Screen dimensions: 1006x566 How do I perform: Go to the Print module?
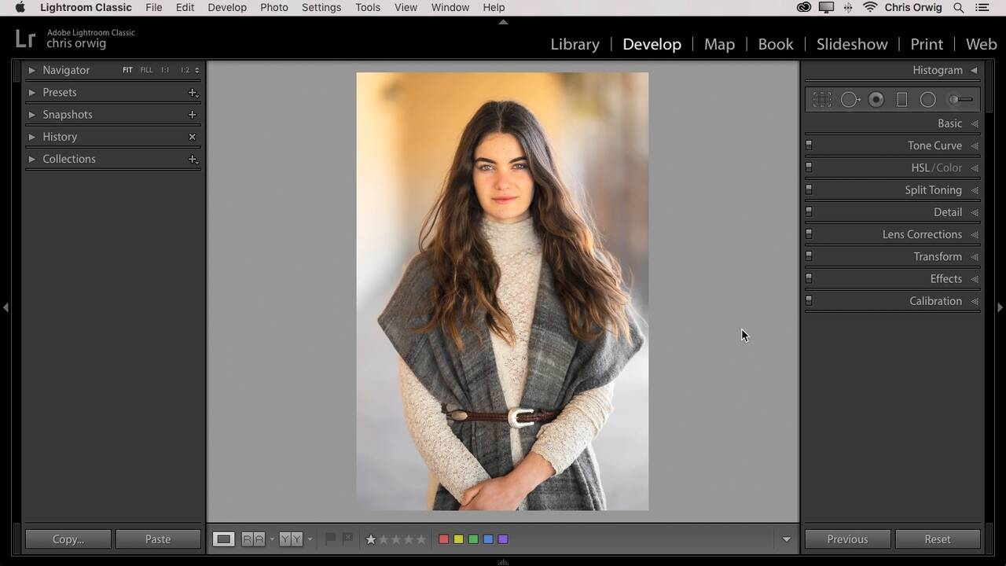(x=927, y=44)
